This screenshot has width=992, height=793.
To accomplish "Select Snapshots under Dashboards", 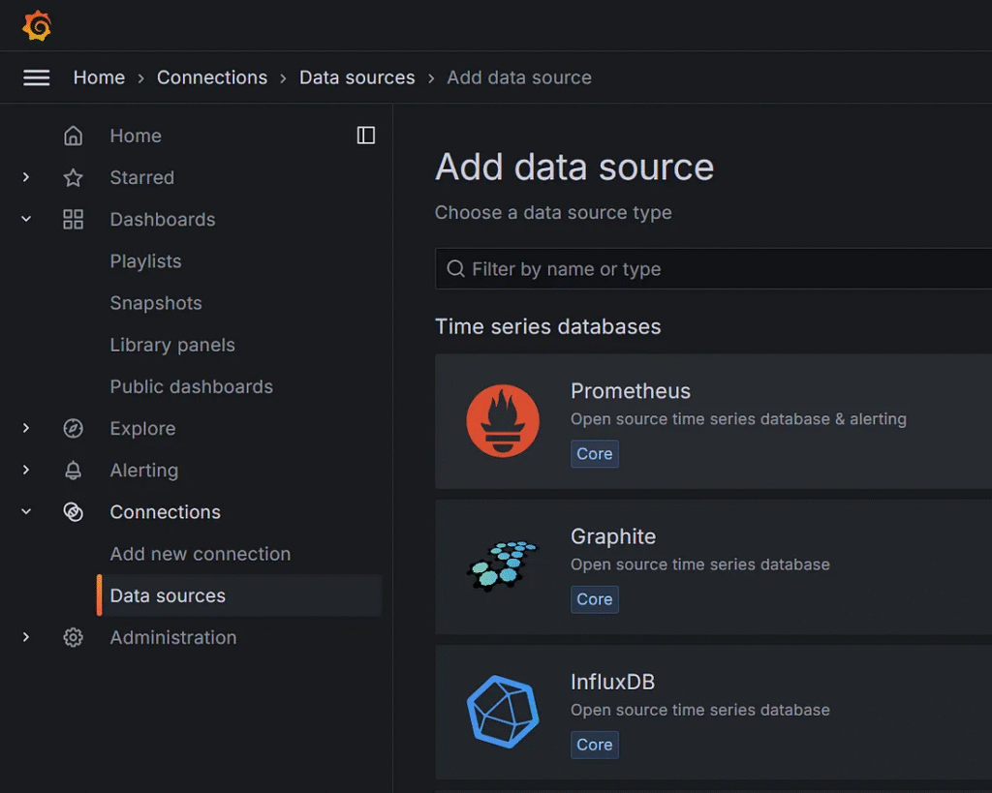I will point(156,303).
